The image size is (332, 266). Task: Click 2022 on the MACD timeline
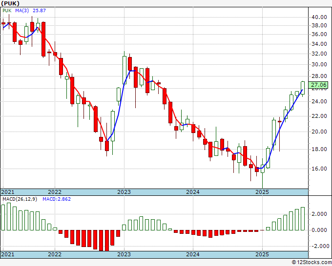click(55, 254)
